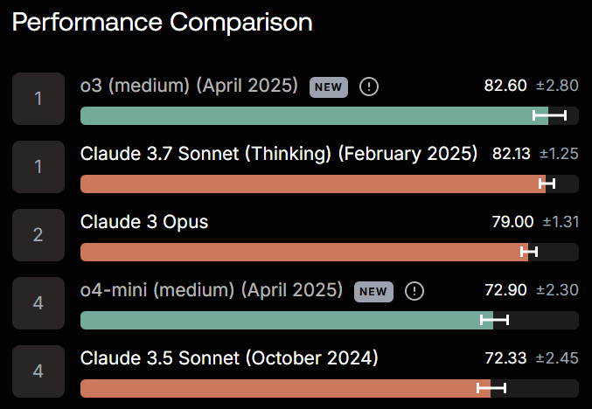Click the ±1.25 margin value
592x409 pixels.
tap(559, 154)
